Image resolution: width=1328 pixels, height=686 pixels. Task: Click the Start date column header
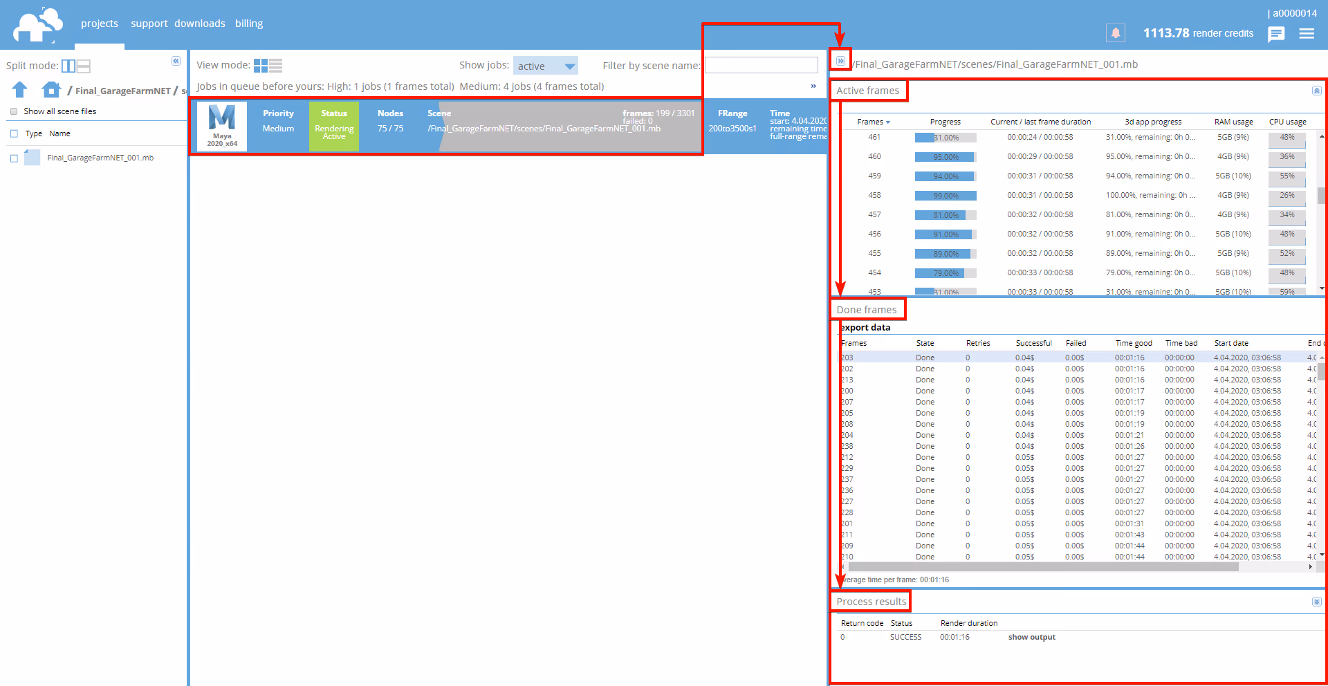click(x=1231, y=343)
